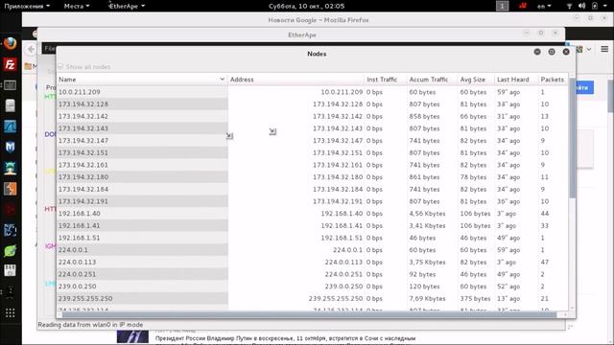This screenshot has height=345, width=614.
Task: Sort by Accum Traffic column header
Action: tap(432, 80)
